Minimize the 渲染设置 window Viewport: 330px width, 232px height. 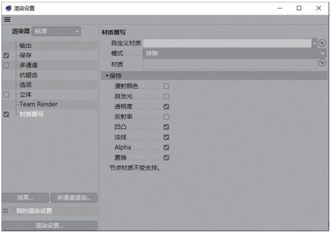pos(280,8)
